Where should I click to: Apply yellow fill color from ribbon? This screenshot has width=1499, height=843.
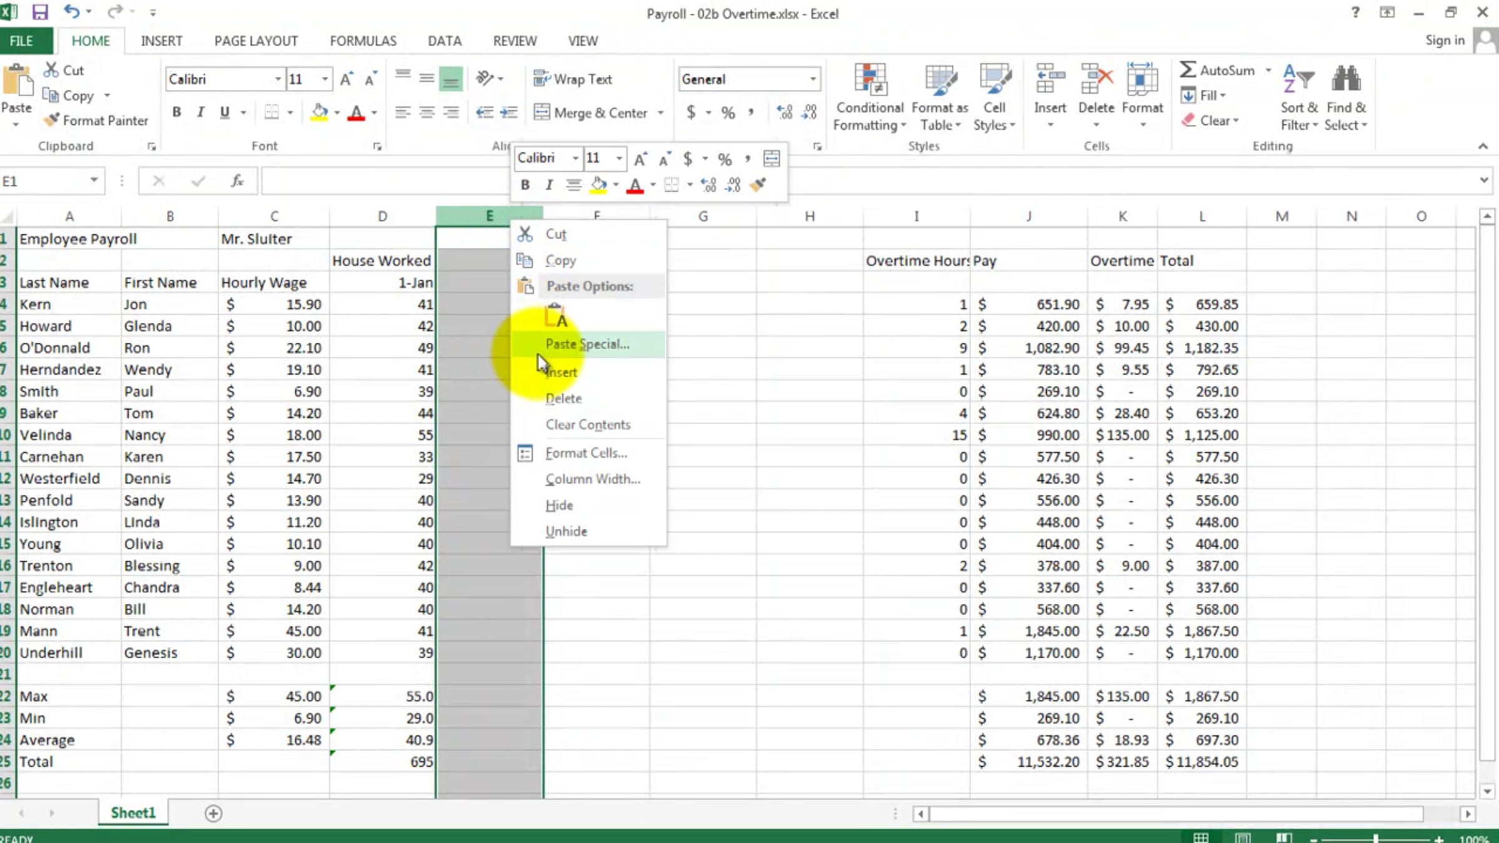tap(319, 112)
